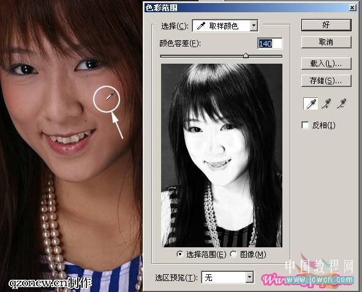The image size is (362, 292).
Task: Click the eyedropper cursor on the cheek
Action: (x=110, y=96)
